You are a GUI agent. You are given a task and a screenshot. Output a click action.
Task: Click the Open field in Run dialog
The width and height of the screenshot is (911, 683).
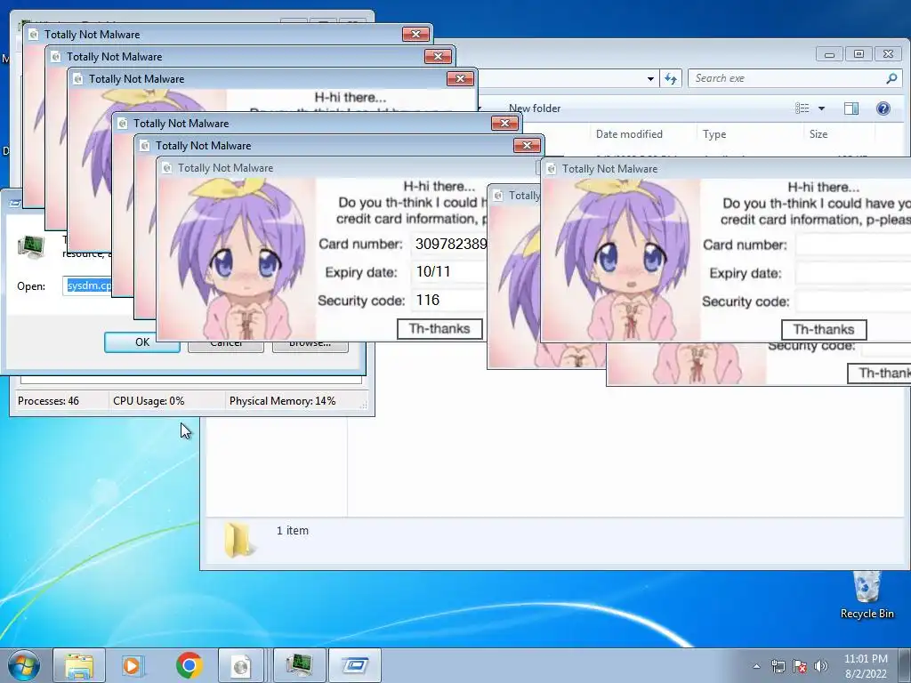pyautogui.click(x=87, y=285)
